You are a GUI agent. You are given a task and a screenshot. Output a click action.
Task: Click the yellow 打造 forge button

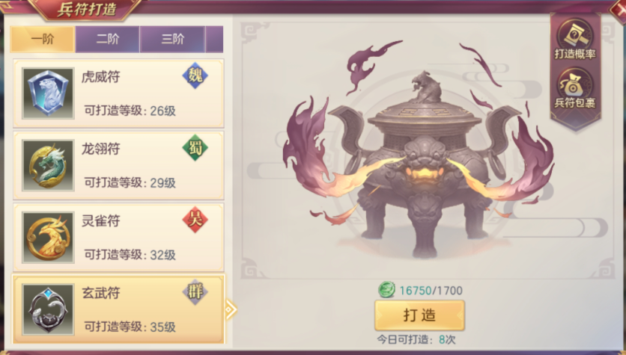point(419,315)
